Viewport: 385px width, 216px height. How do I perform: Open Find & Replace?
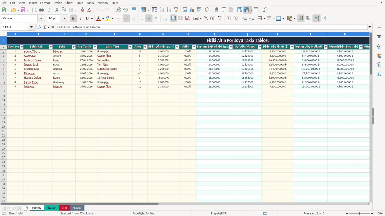click(119, 10)
